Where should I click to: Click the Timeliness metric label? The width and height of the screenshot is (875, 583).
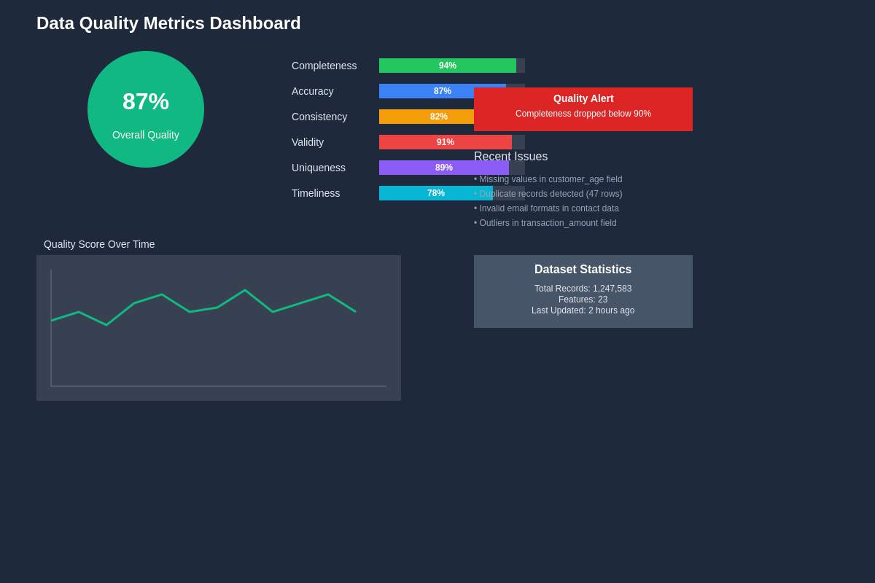[x=316, y=193]
